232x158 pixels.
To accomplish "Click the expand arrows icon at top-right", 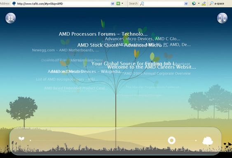I will 222,18.
